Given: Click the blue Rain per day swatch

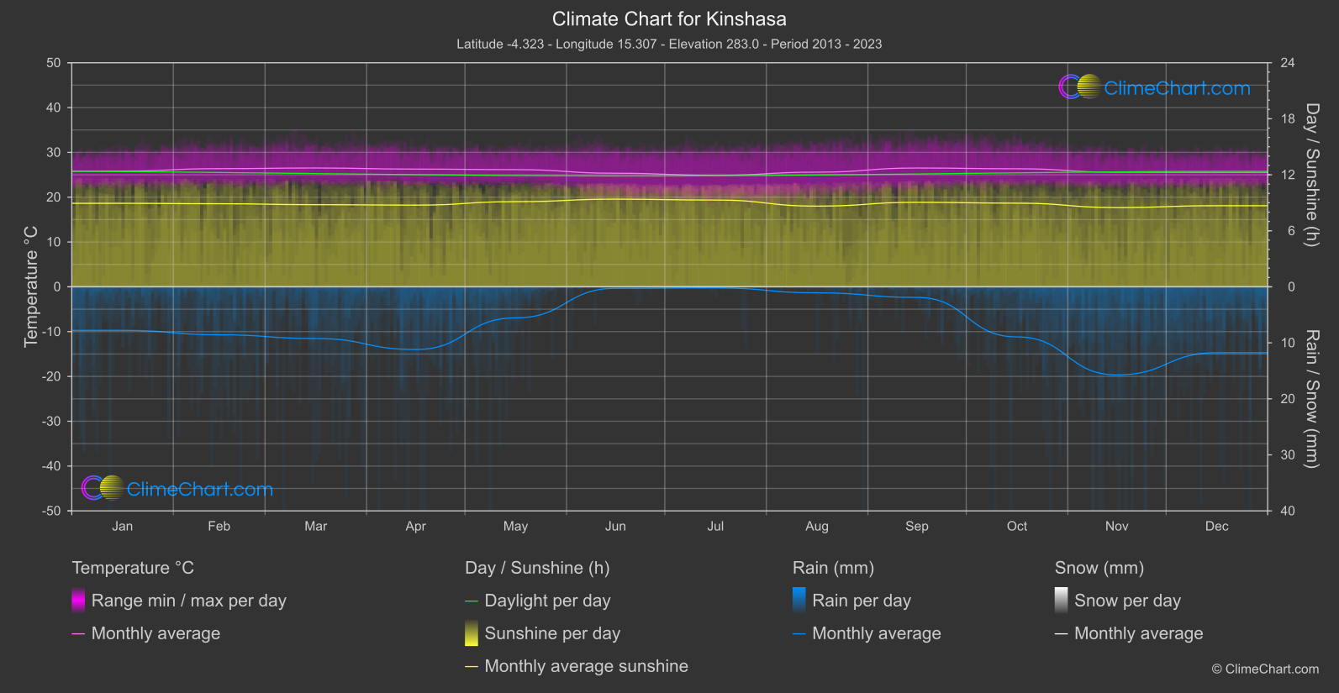Looking at the screenshot, I should point(799,601).
